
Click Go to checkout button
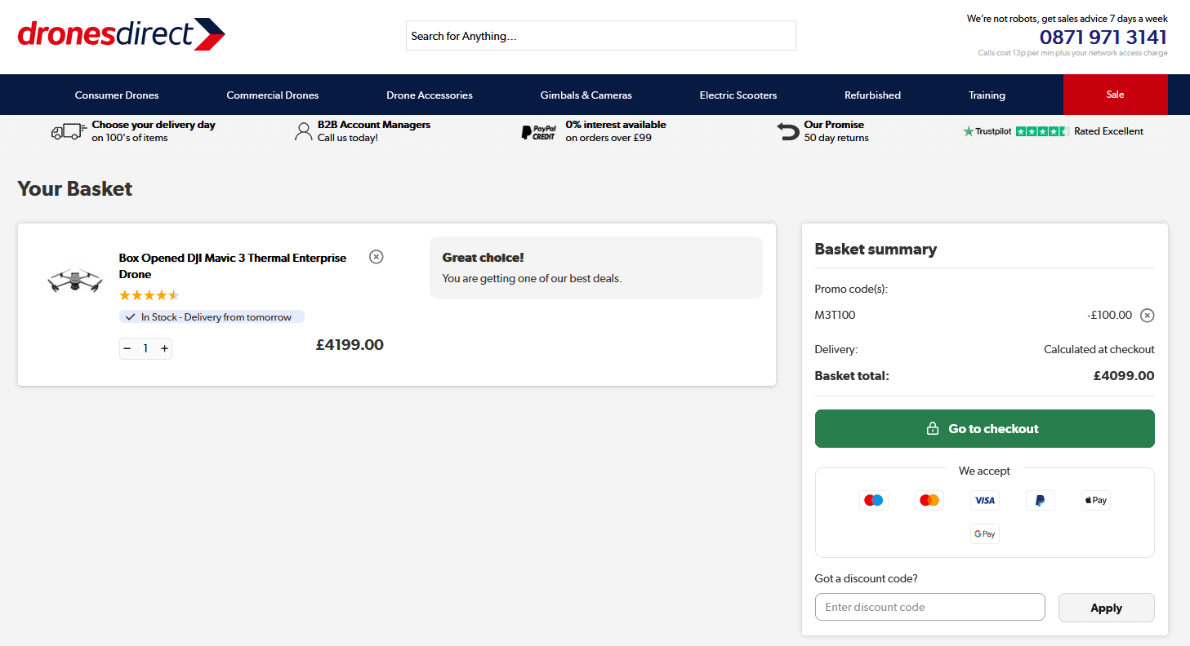point(985,429)
